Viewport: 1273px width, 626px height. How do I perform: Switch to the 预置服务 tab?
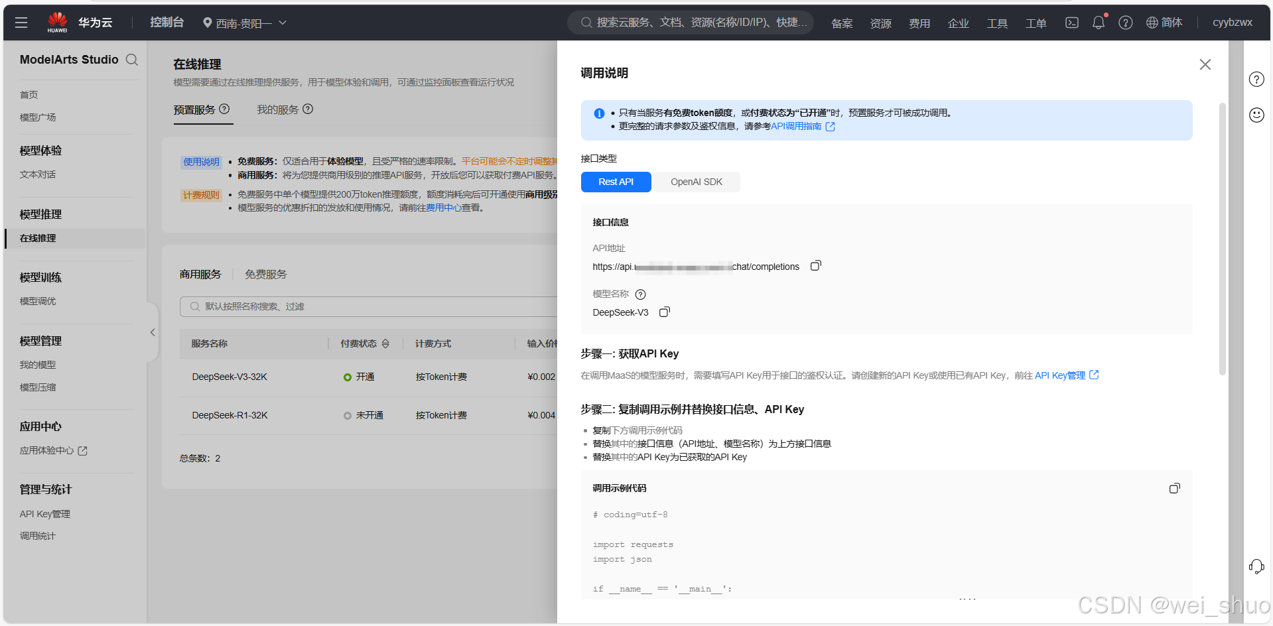(194, 109)
